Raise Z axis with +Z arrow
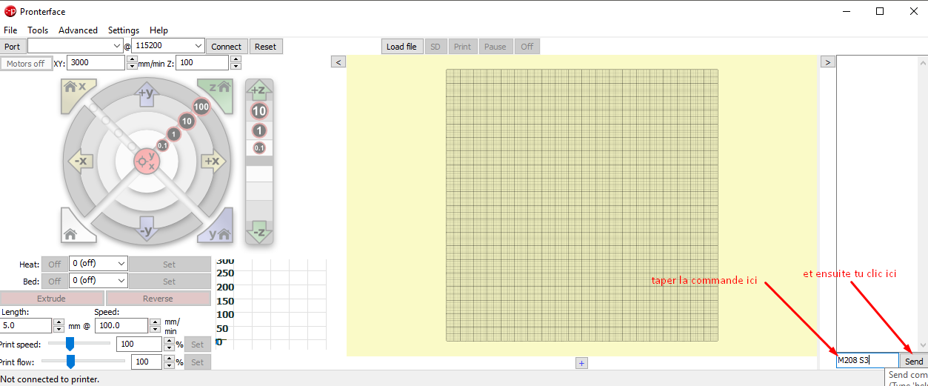928x386 pixels. [x=259, y=90]
